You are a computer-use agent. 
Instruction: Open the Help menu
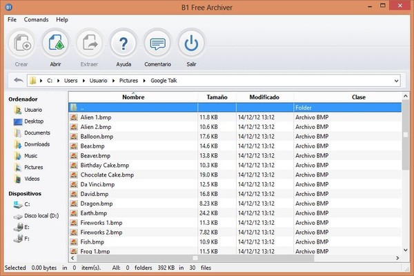click(x=62, y=19)
